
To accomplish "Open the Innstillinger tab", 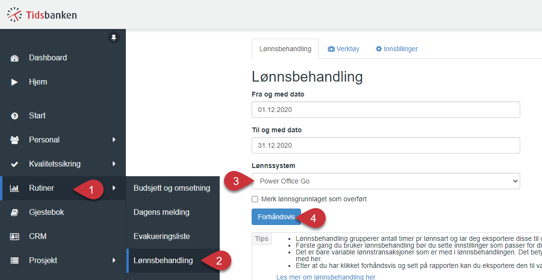I will pos(397,49).
